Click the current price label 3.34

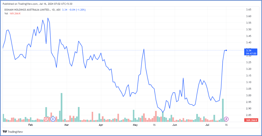250,52
